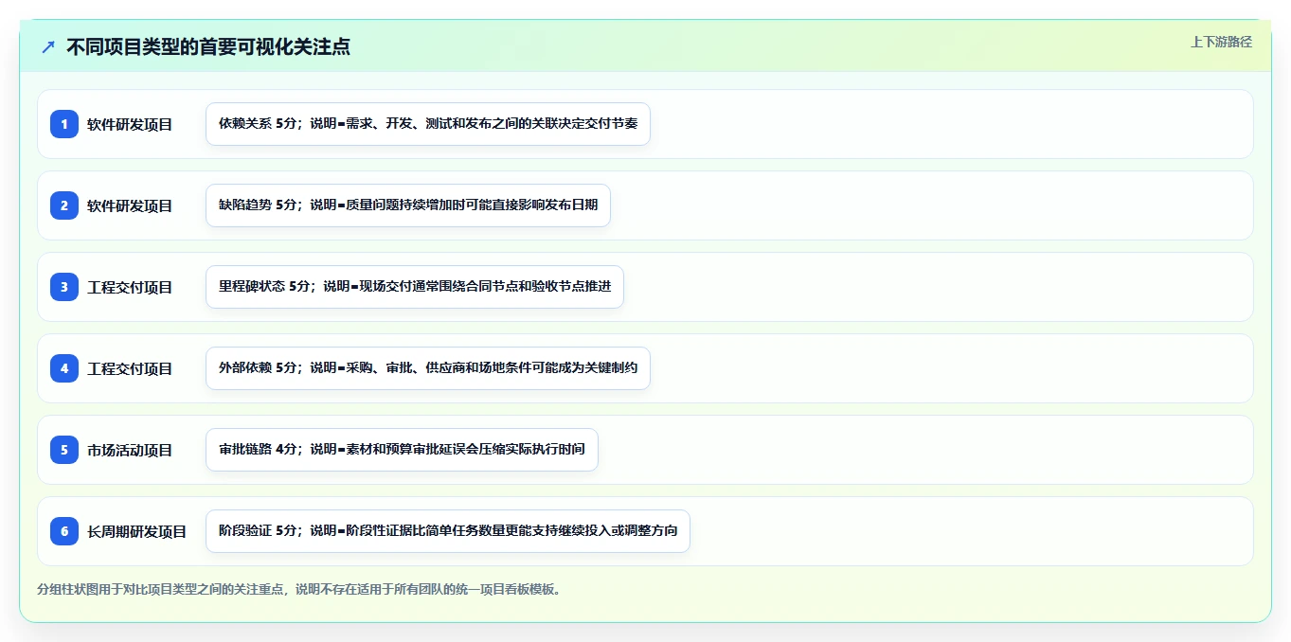The height and width of the screenshot is (642, 1291).
Task: Select number badge 6
Action: point(64,531)
